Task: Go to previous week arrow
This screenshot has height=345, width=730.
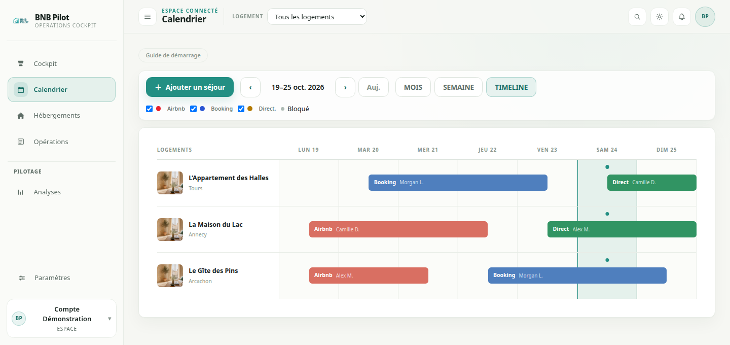Action: click(x=250, y=87)
